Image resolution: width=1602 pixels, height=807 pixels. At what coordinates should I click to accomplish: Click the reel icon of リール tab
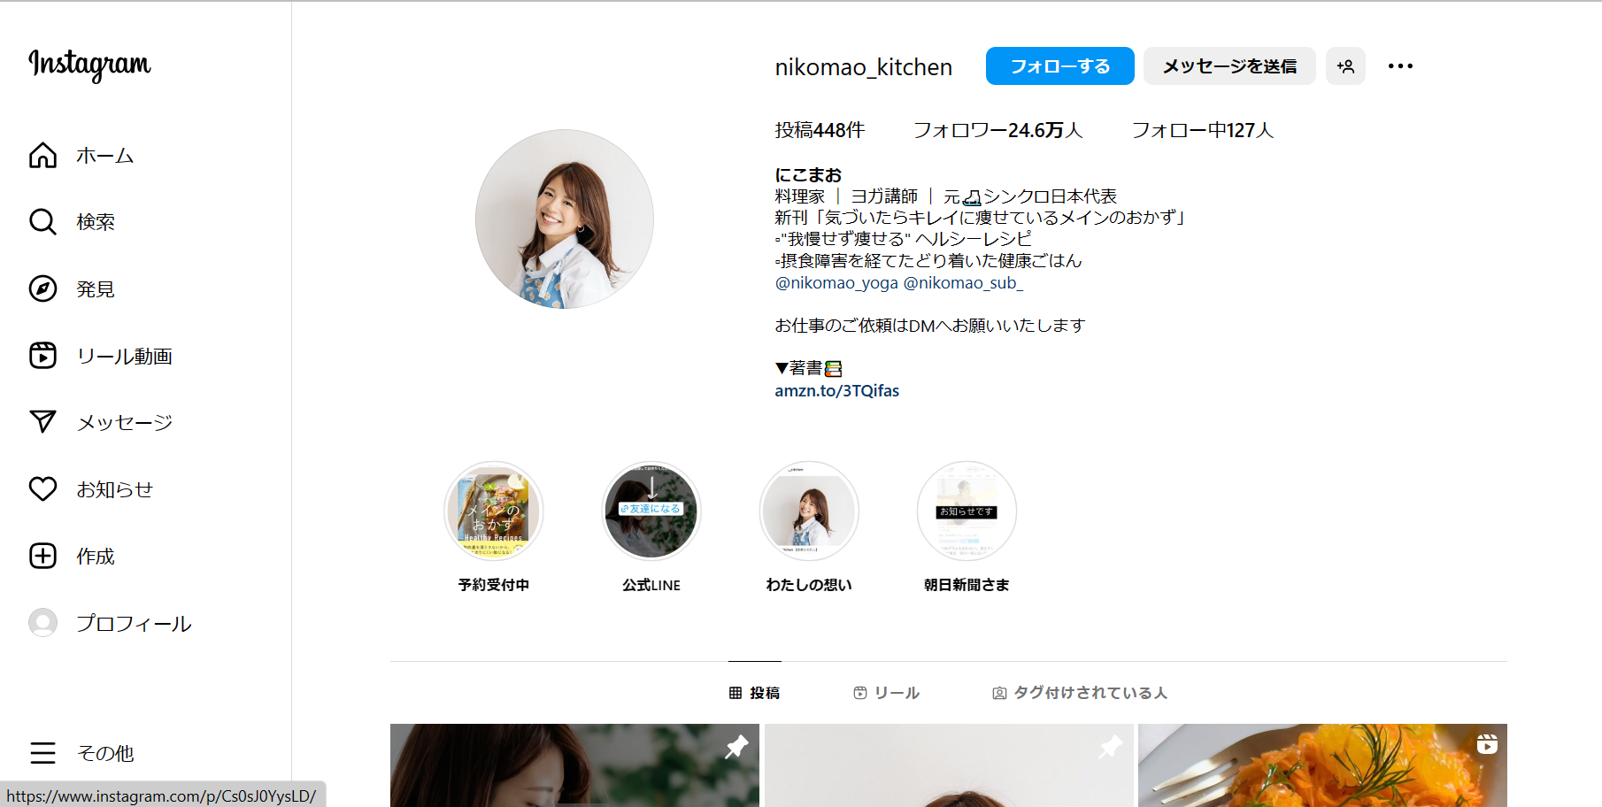pos(860,693)
